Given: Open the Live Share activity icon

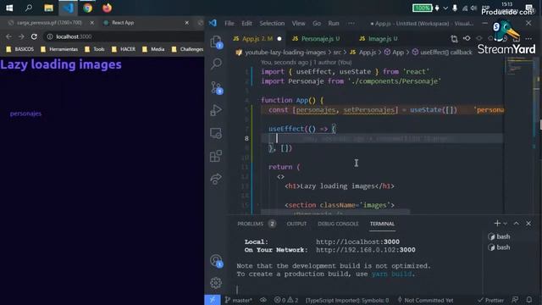Looking at the screenshot, I should click(x=216, y=179).
